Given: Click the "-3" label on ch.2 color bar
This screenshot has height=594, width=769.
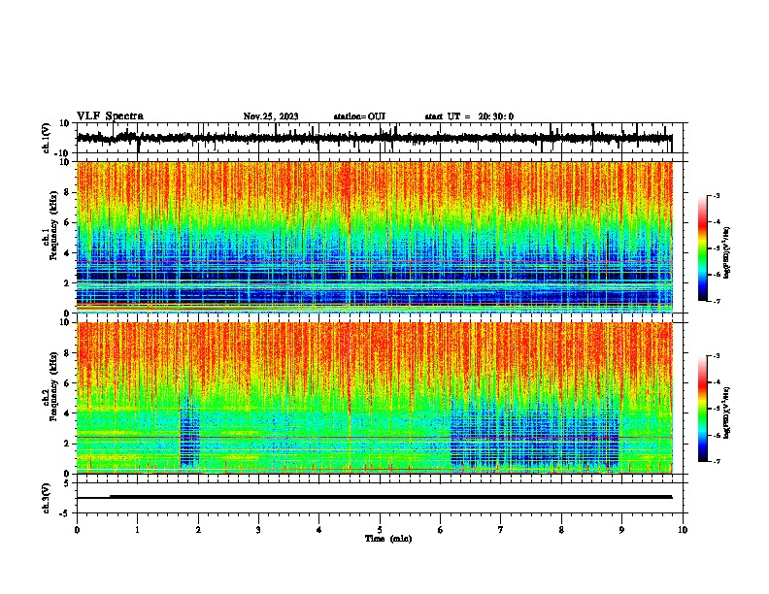Looking at the screenshot, I should click(717, 356).
